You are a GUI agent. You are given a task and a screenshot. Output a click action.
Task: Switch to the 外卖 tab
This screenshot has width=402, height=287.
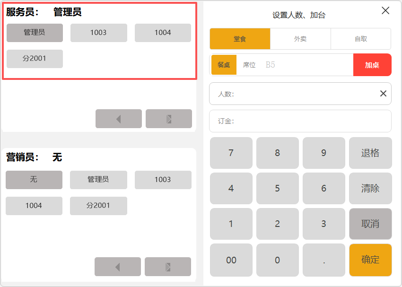click(300, 39)
